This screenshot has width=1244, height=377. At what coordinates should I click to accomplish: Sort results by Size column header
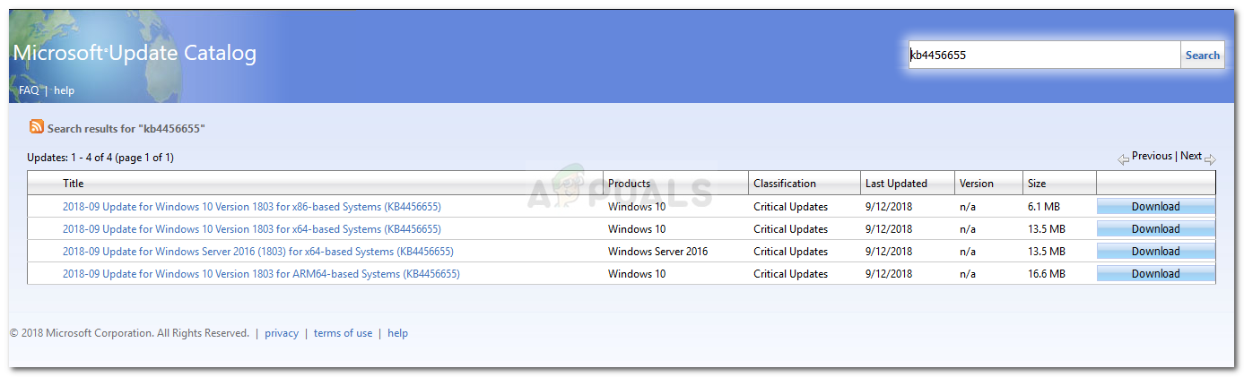click(x=1037, y=184)
